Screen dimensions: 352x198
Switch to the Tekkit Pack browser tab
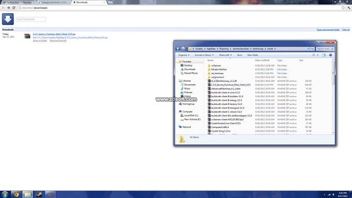18,2
